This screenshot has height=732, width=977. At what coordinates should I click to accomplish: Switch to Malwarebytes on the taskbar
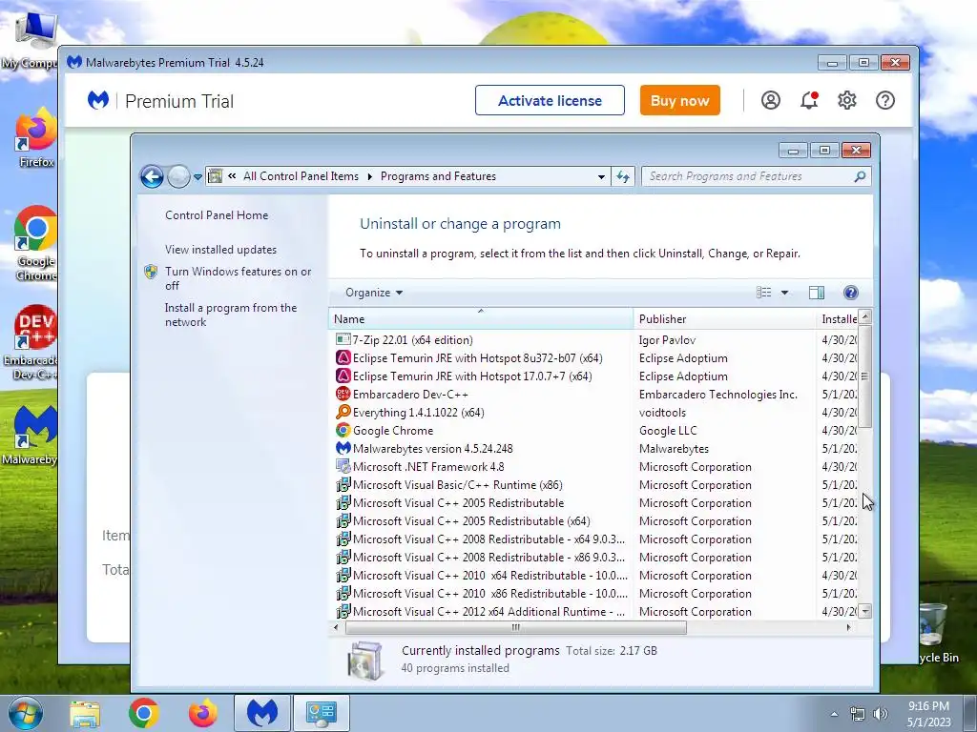[262, 713]
